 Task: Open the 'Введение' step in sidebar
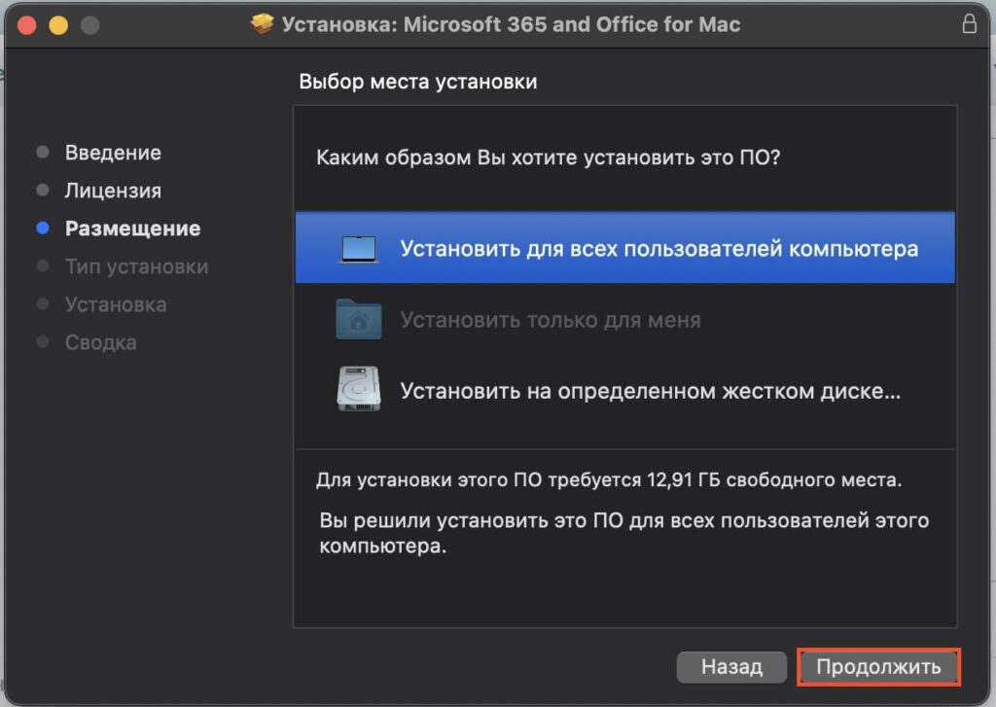tap(113, 153)
